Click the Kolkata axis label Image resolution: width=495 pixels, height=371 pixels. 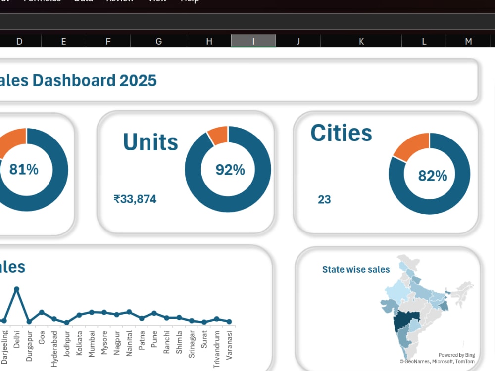pyautogui.click(x=79, y=343)
